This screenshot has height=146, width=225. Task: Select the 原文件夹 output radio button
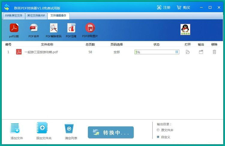pyautogui.click(x=158, y=130)
